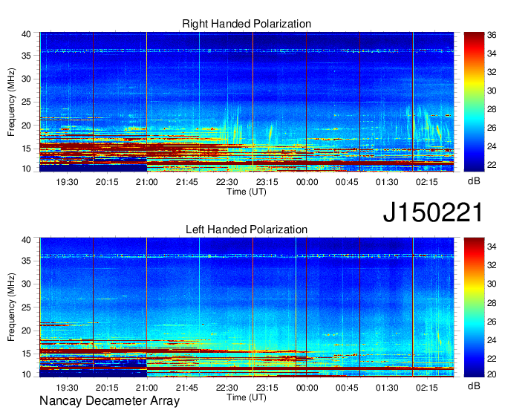Click the 02:15 tick under Right Handed plot
Image resolution: width=505 pixels, height=410 pixels.
coord(427,182)
